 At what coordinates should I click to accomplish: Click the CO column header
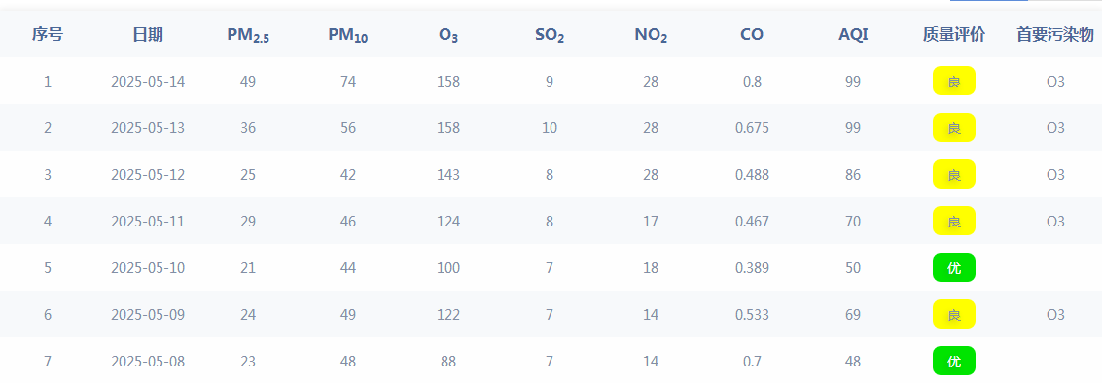[x=752, y=34]
